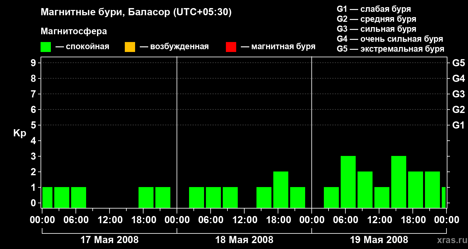This screenshot has width=468, height=249.
Task: Select 'G1 — слабая буря' legend line
Action: click(374, 9)
